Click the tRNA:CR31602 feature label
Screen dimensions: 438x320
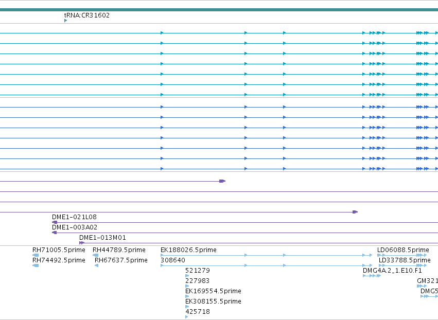click(x=87, y=15)
